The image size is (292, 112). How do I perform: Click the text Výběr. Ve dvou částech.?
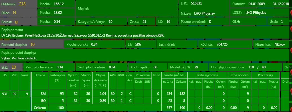click(x=19, y=58)
